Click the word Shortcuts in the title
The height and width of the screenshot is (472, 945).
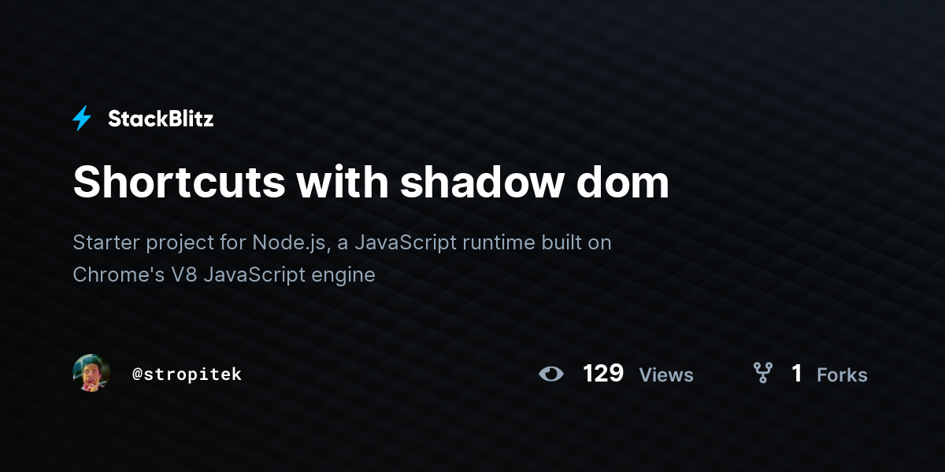click(x=179, y=182)
